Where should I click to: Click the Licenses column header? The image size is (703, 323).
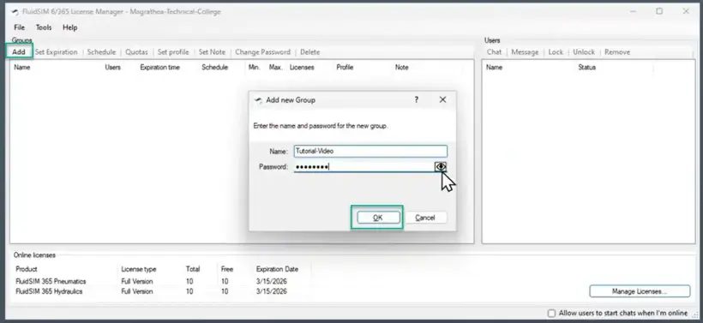pyautogui.click(x=302, y=67)
